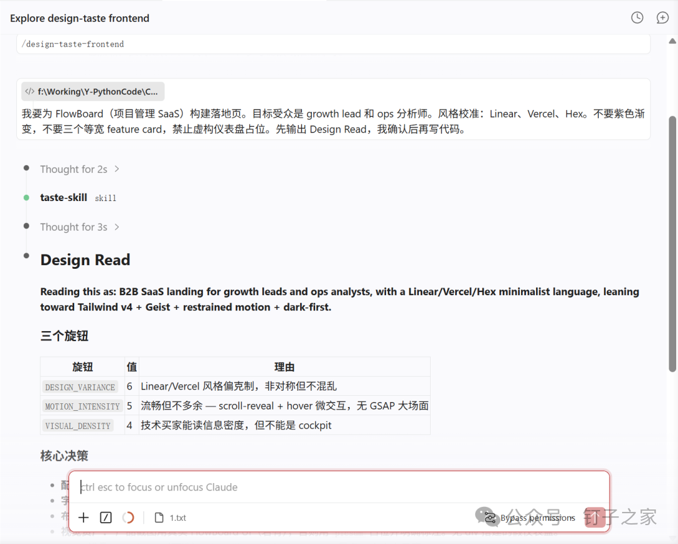The image size is (678, 544).
Task: Open the f:\Working\Y-PythonCode file chip
Action: coord(93,91)
